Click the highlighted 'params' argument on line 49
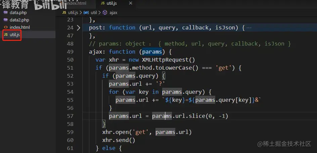This screenshot has height=153, width=317. point(152,52)
